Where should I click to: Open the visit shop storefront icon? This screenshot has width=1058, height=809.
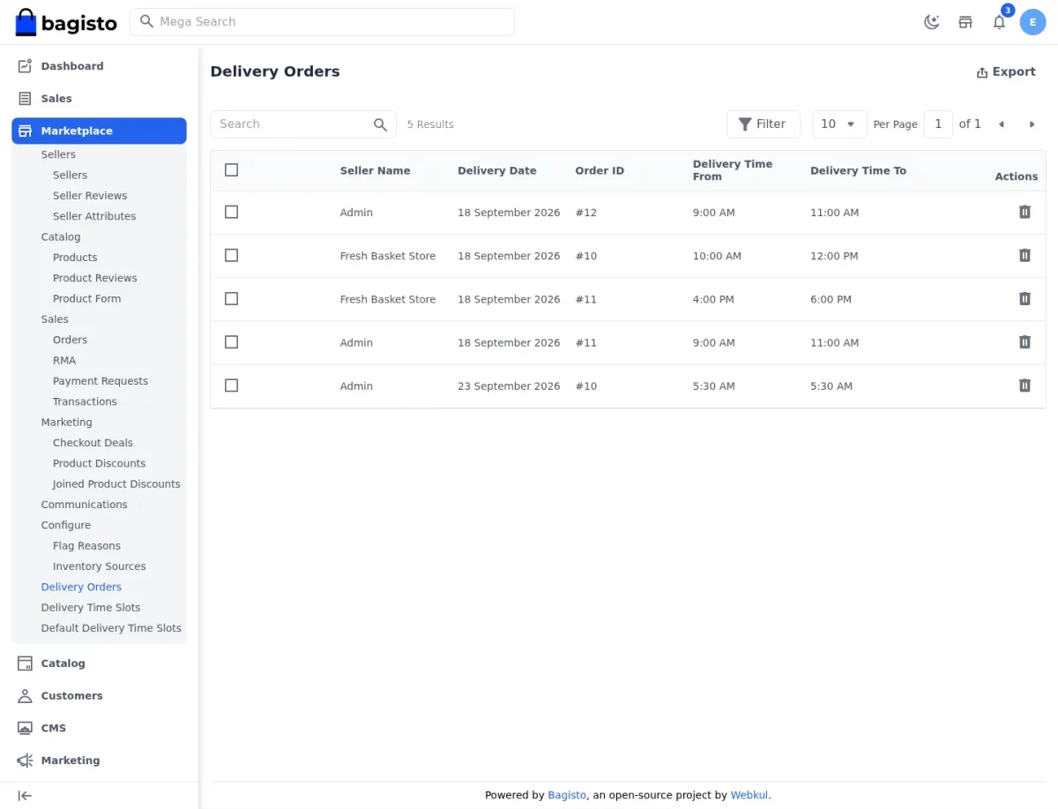(965, 22)
